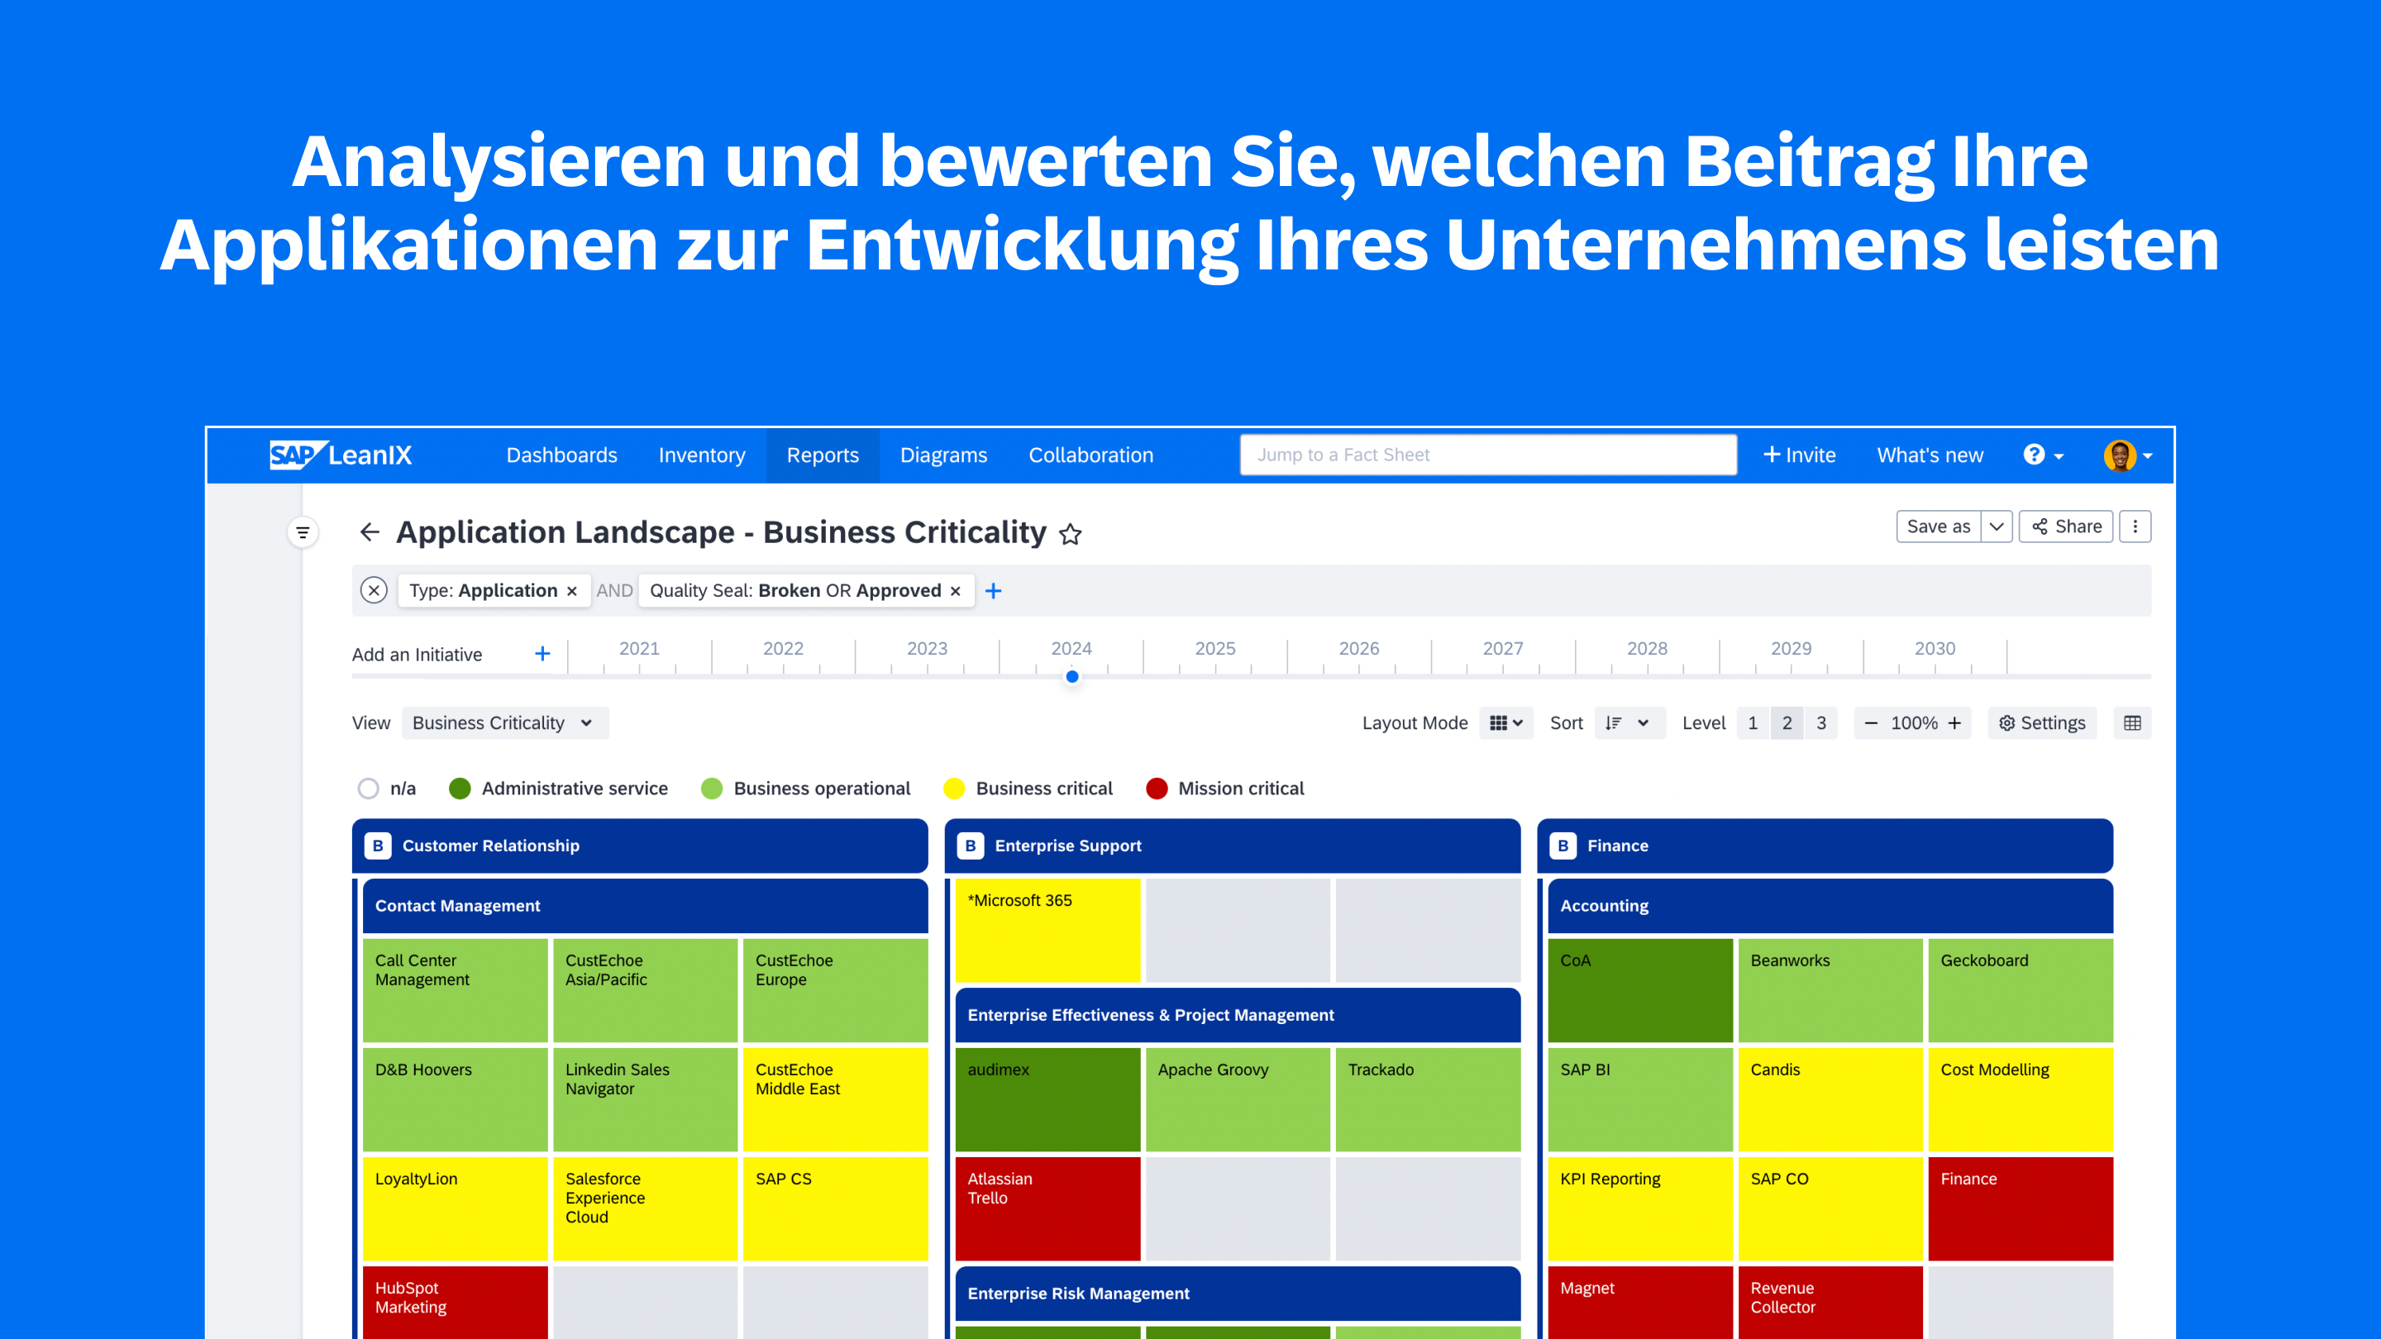Click the help question mark icon
Image resolution: width=2381 pixels, height=1339 pixels.
2034,455
